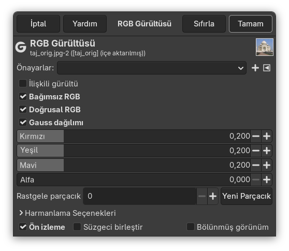Decrease Yeşil value with minus
The height and width of the screenshot is (251, 289).
pos(256,151)
